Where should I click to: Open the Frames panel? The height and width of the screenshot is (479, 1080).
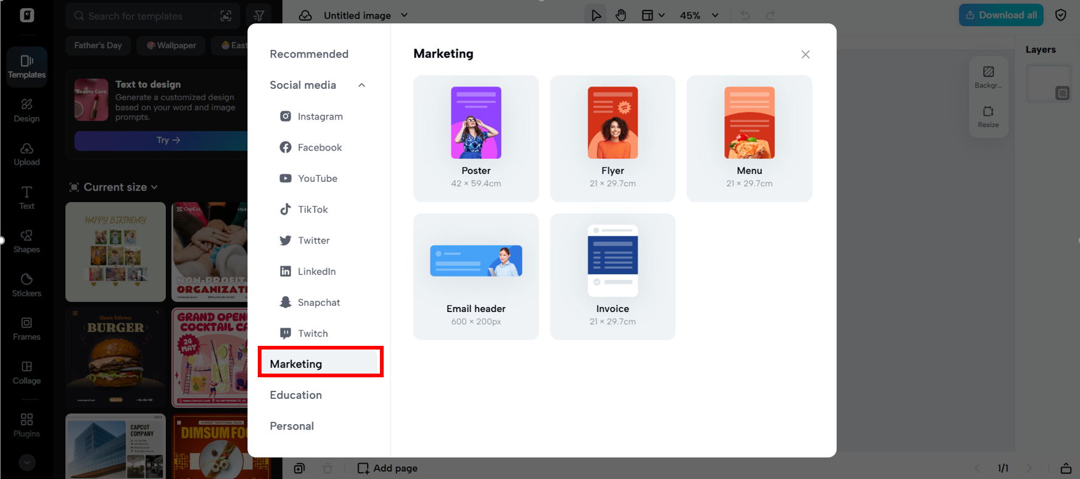point(27,329)
